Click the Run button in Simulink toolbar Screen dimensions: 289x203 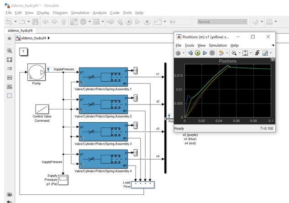(129, 22)
